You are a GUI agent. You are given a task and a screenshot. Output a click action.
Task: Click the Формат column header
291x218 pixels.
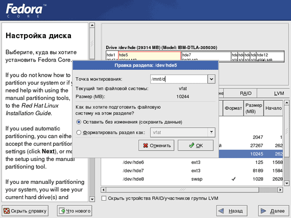(233, 108)
